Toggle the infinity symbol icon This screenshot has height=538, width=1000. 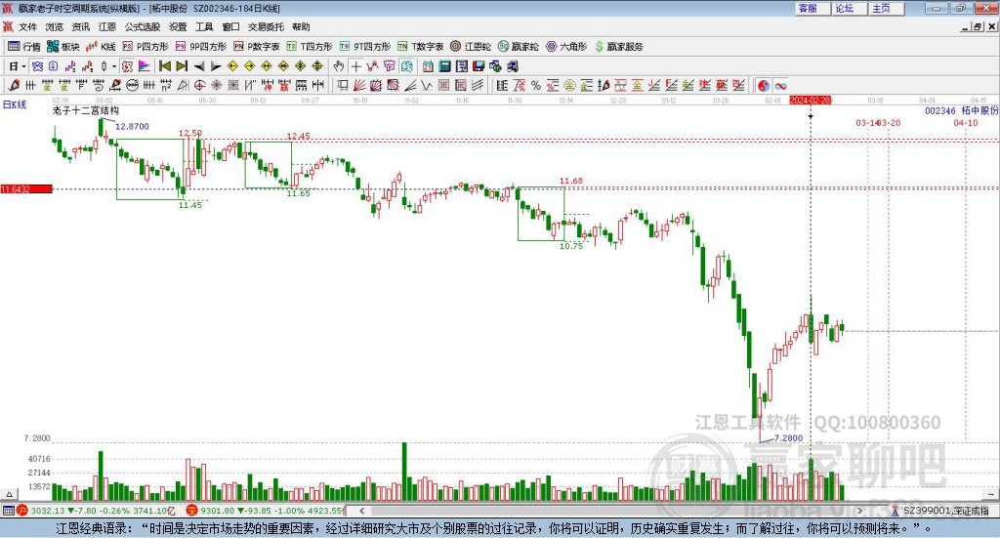(x=780, y=85)
